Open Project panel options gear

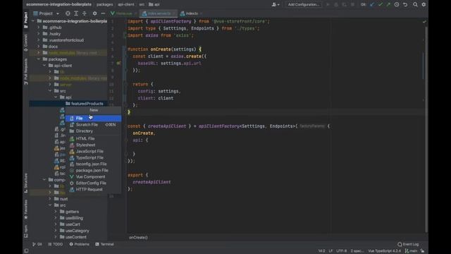click(x=94, y=13)
